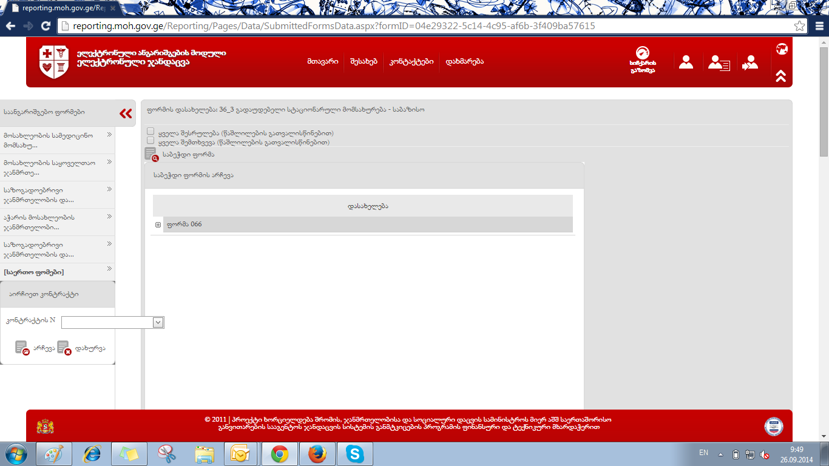Expand the ფორმა 066 tree row

point(158,225)
